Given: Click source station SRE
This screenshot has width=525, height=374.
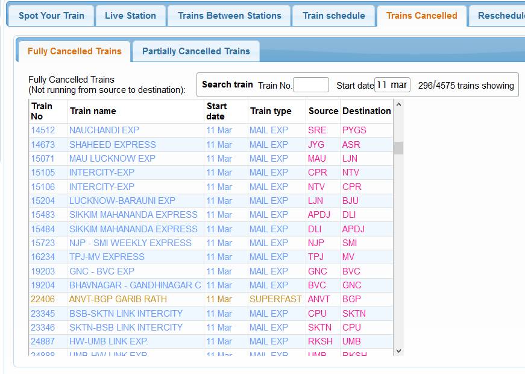Looking at the screenshot, I should [x=317, y=130].
